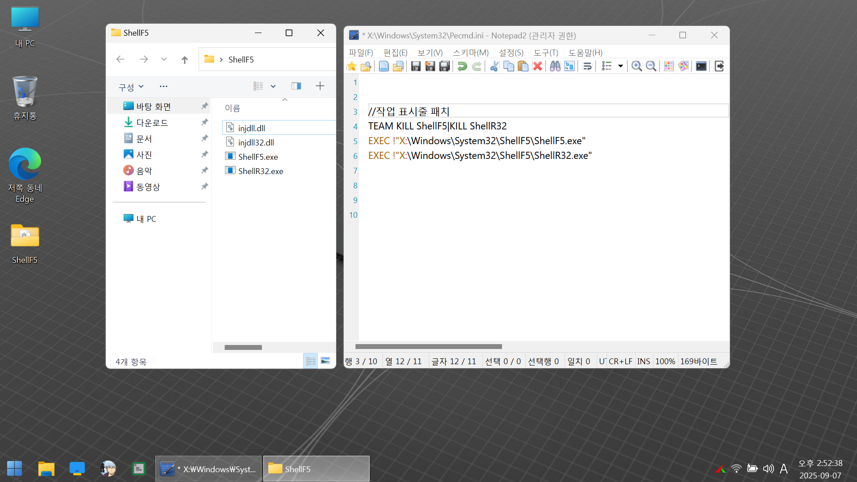857x482 pixels.
Task: Click the red X delete icon
Action: [537, 66]
